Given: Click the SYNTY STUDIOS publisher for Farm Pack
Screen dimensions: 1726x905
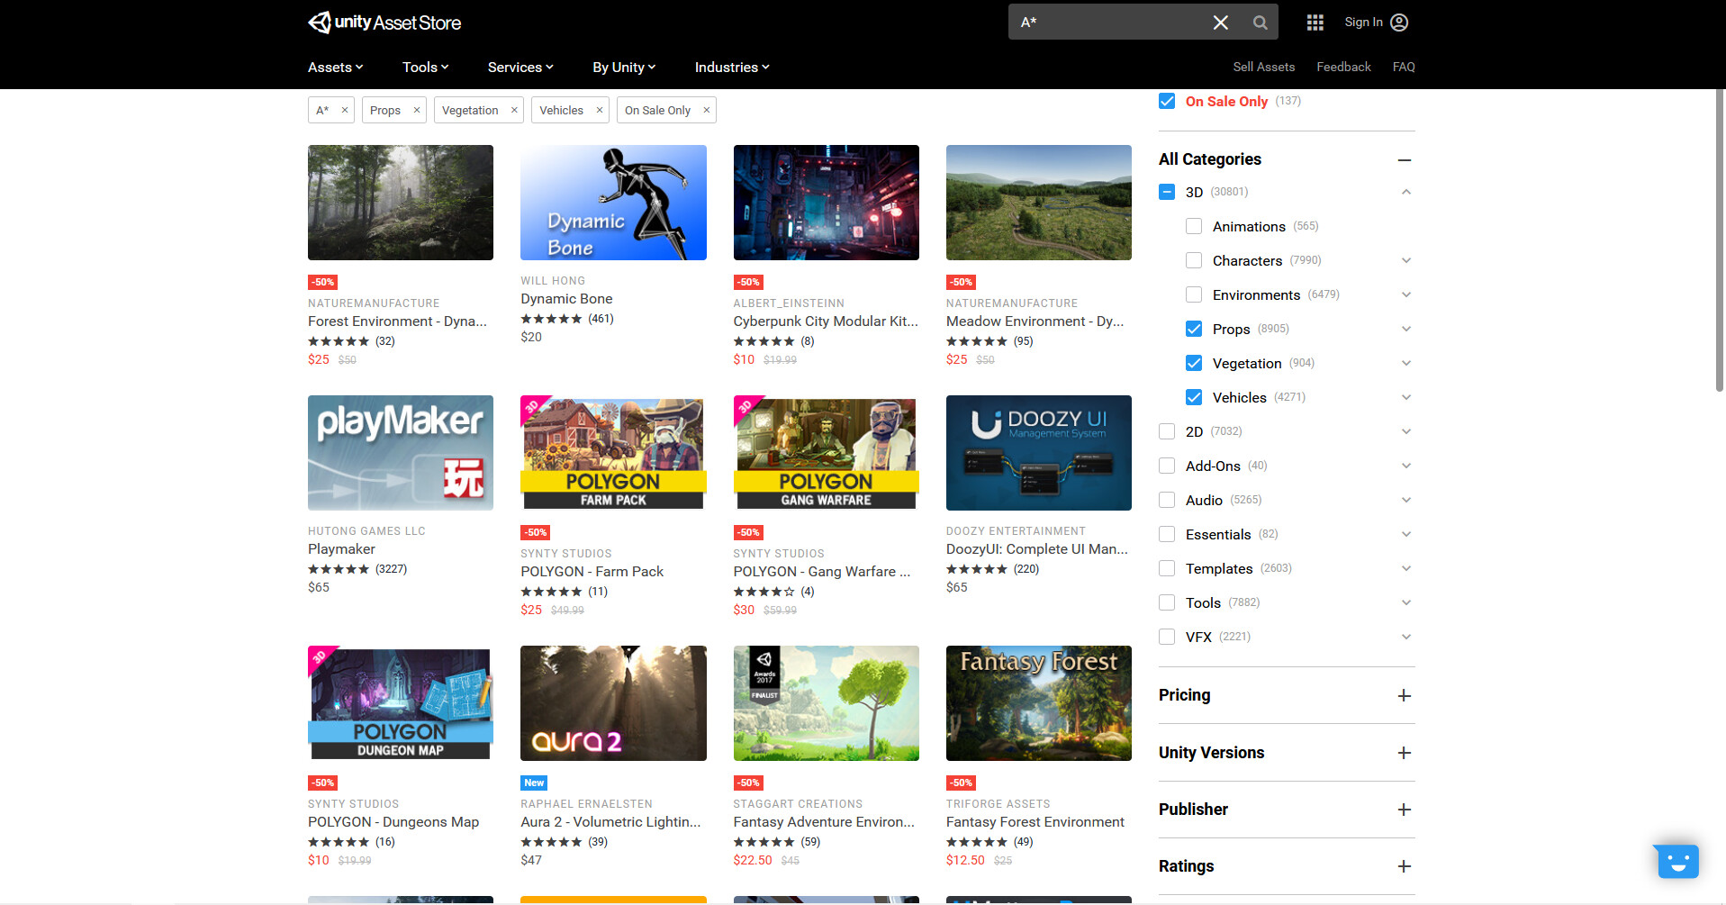Looking at the screenshot, I should [565, 554].
